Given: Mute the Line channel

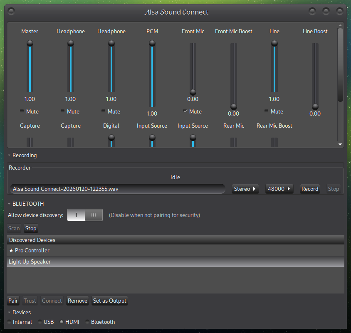Looking at the screenshot, I should 267,111.
